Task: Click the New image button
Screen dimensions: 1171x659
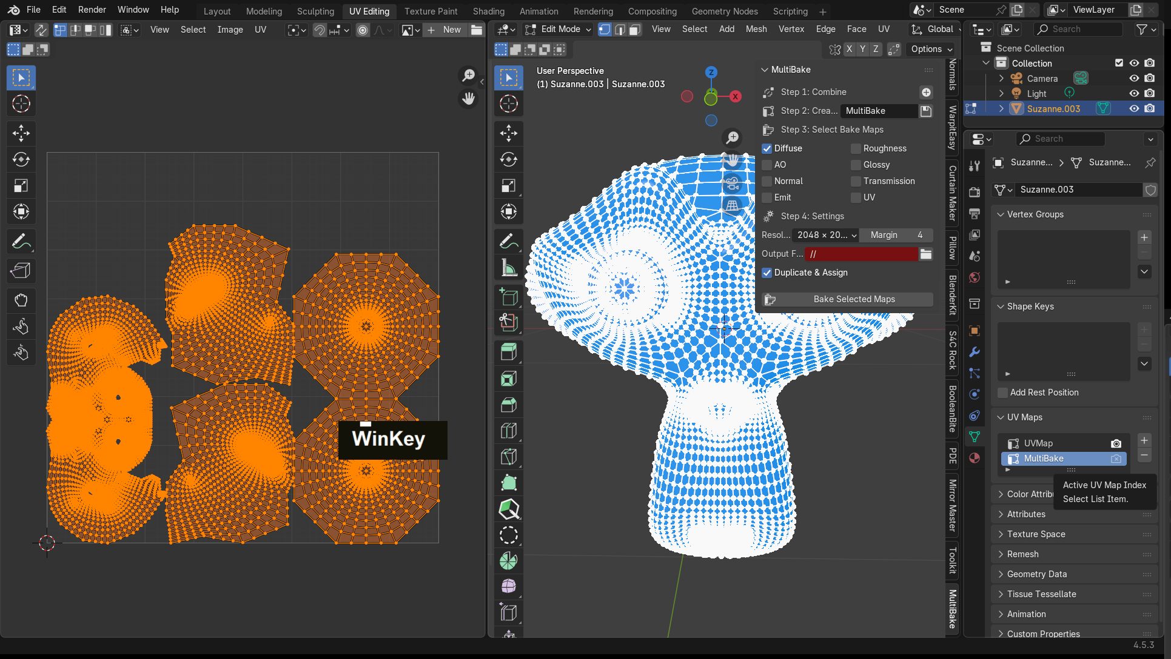Action: [445, 30]
